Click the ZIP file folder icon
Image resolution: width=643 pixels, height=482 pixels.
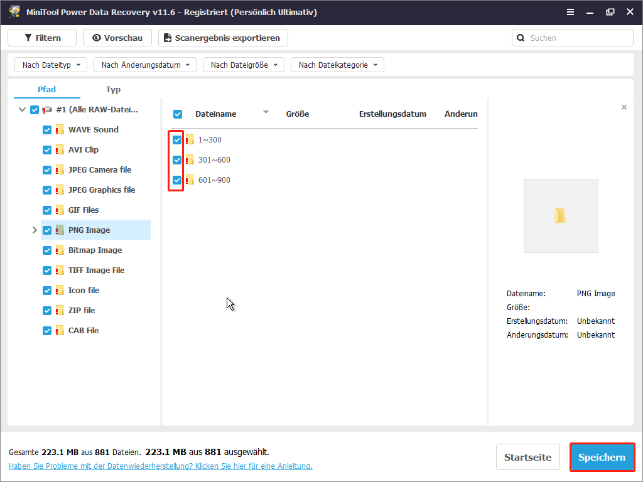60,310
